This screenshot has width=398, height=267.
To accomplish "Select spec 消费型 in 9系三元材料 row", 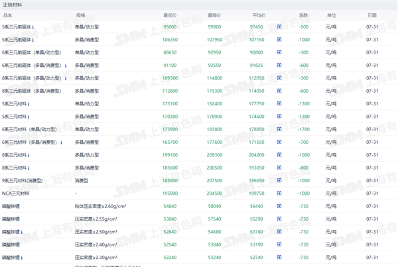I will (x=82, y=180).
